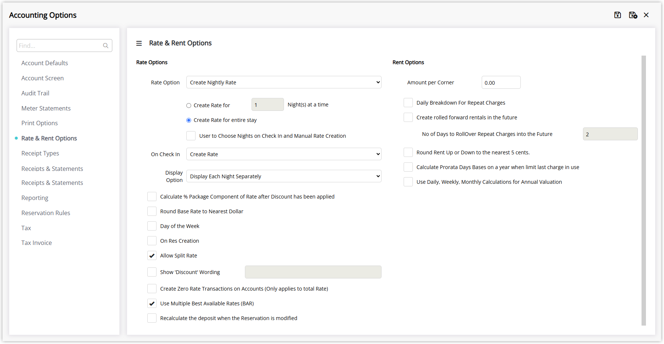Enable Daily, Weekly, Monthly Calculations for Annual Valuation

[x=408, y=182]
